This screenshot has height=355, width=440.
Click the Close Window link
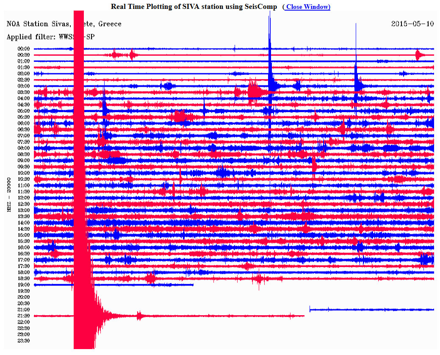coord(307,7)
